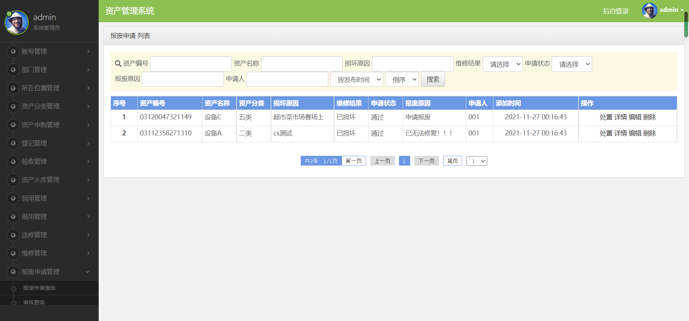Click the 资产入库管理 sidebar icon
Screen dimensions: 689x321
(x=13, y=180)
